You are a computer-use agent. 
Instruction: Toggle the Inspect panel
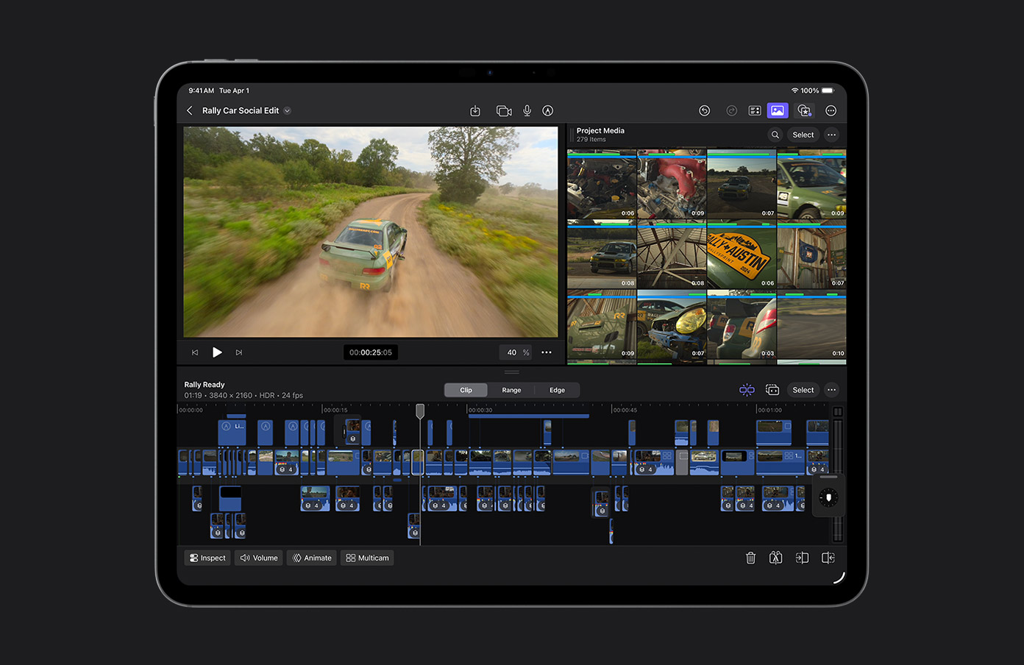(207, 558)
